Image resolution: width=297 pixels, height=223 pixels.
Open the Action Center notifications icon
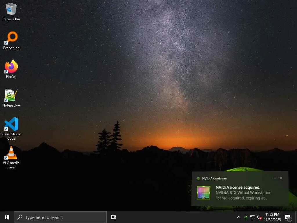288,217
